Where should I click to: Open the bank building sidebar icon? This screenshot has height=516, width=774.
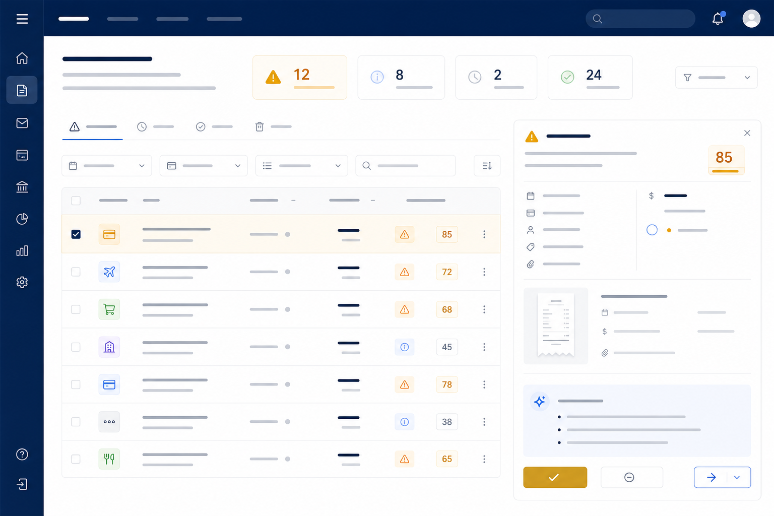click(22, 187)
